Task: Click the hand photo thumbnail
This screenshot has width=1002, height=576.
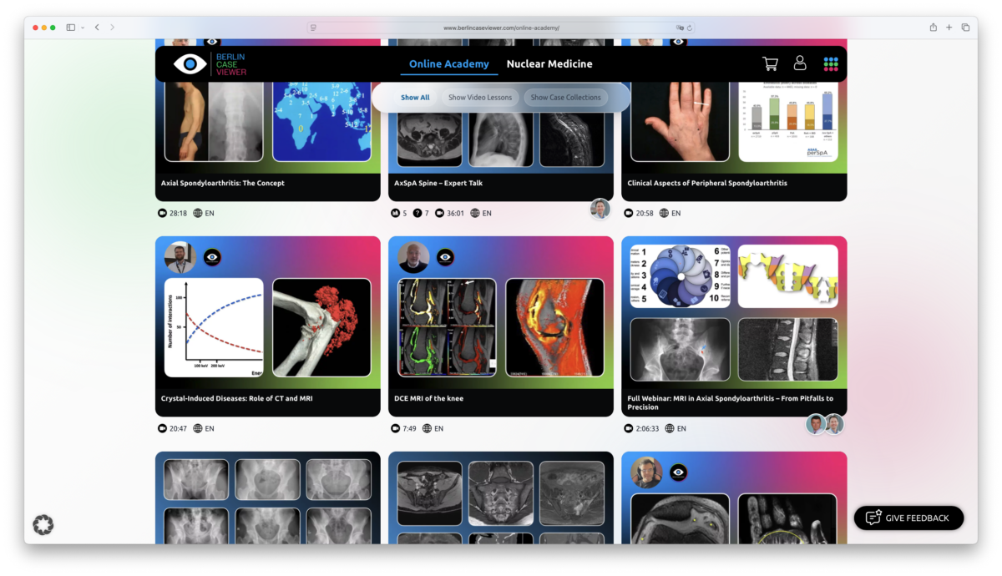Action: 681,120
